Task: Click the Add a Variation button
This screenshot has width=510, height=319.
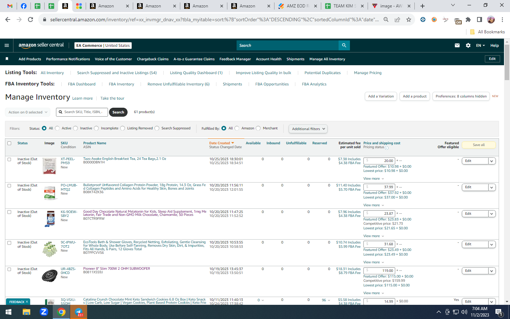Action: [x=381, y=96]
